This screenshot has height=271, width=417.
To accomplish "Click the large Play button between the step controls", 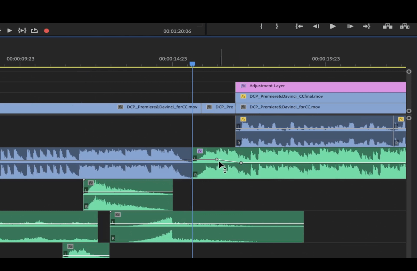I will pyautogui.click(x=333, y=26).
